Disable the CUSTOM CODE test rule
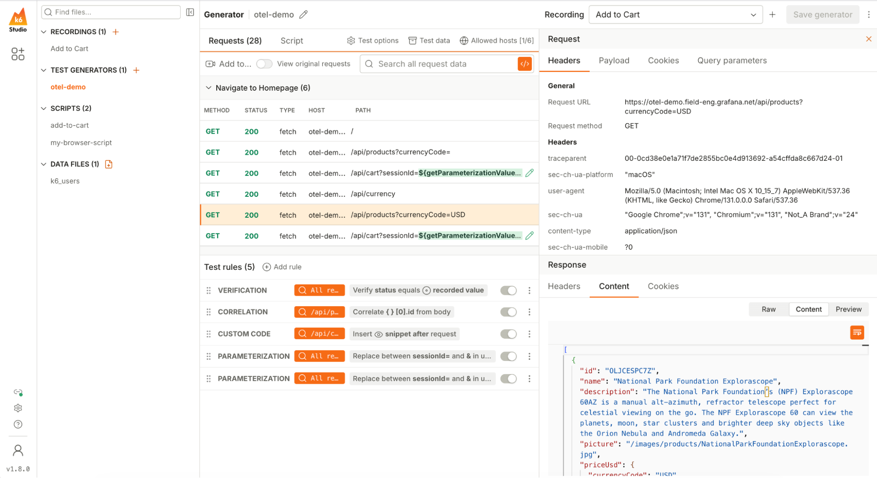The height and width of the screenshot is (478, 877). [x=508, y=333]
